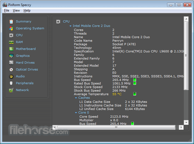Click the Summary clipboard icon
This screenshot has width=194, height=144.
pyautogui.click(x=11, y=21)
